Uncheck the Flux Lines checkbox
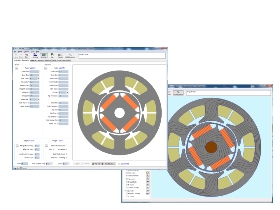The image size is (280, 210). [127, 179]
